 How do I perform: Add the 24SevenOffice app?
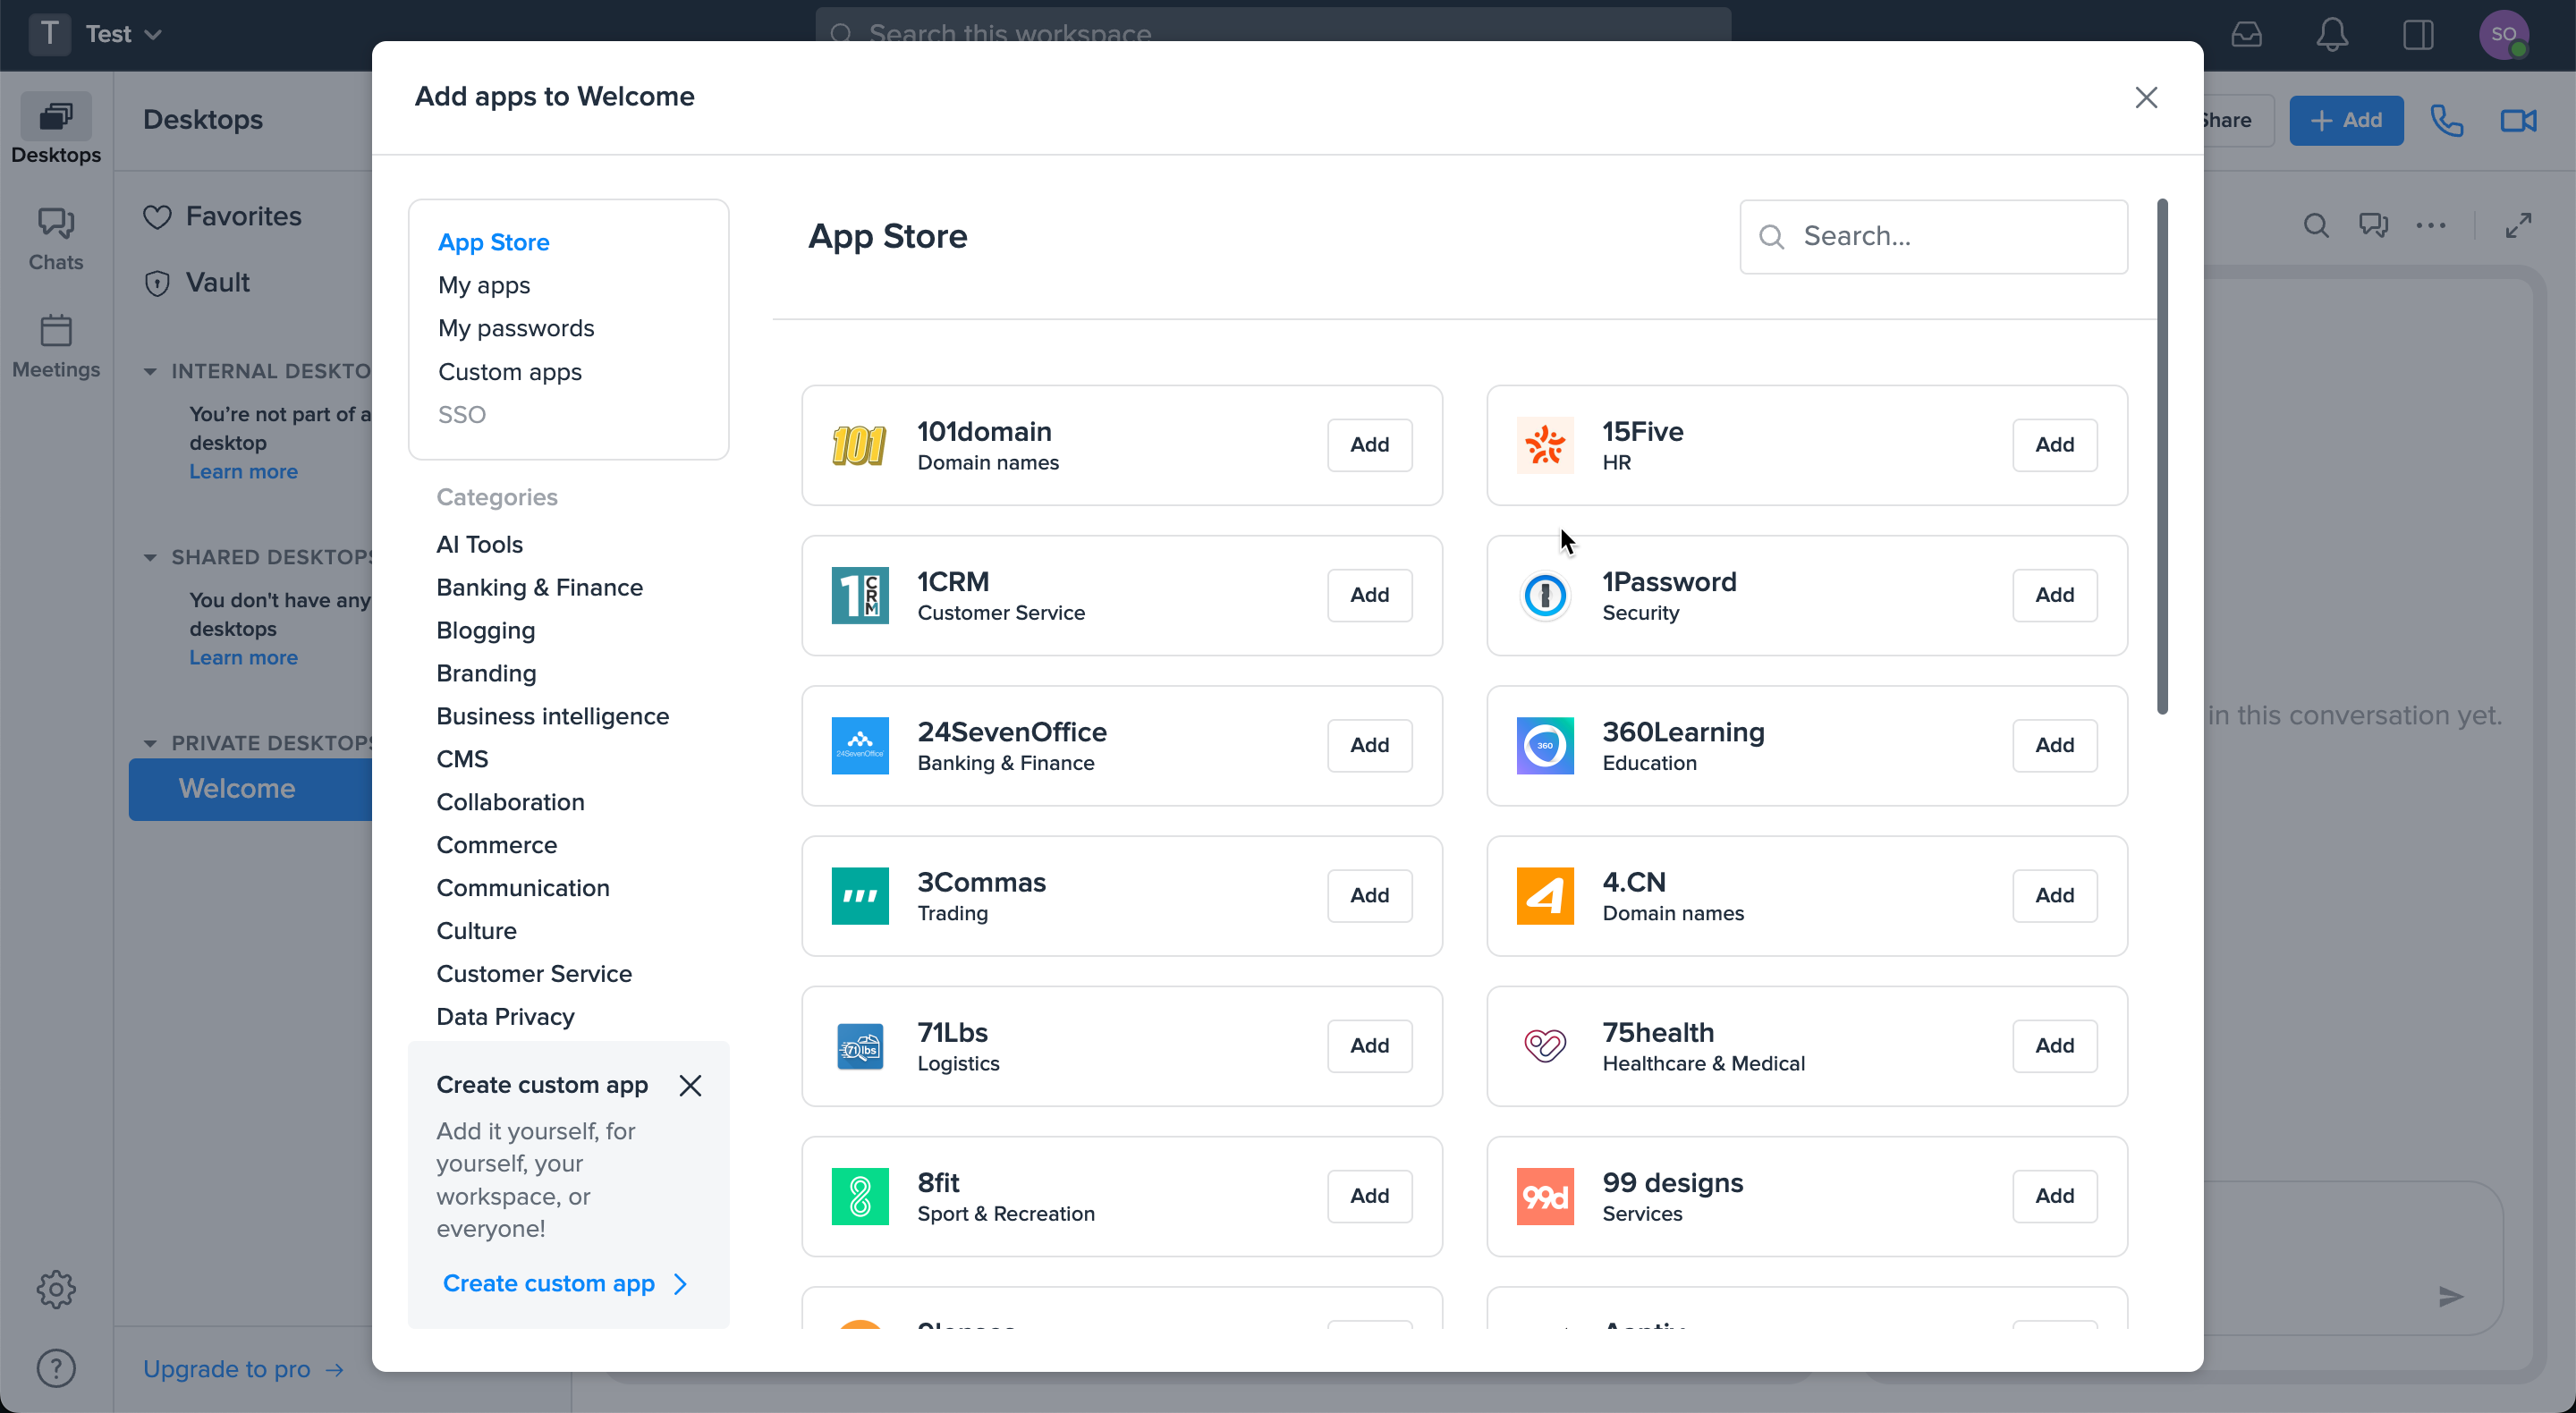coord(1369,745)
